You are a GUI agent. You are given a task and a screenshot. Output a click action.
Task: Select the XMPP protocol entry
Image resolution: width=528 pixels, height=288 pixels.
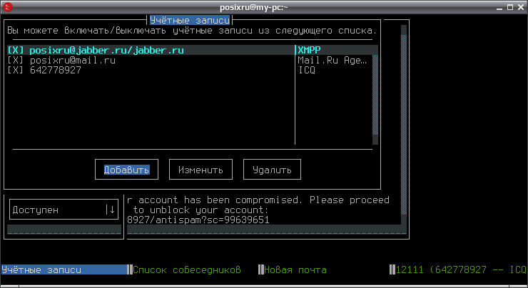[309, 50]
